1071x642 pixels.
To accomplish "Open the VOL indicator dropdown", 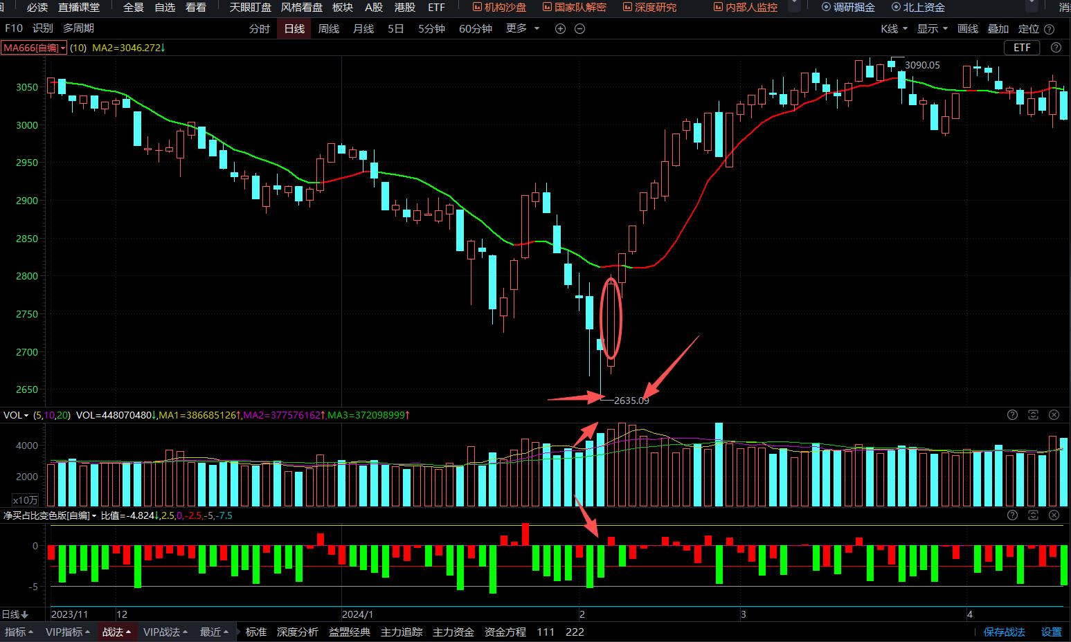I will (x=16, y=415).
